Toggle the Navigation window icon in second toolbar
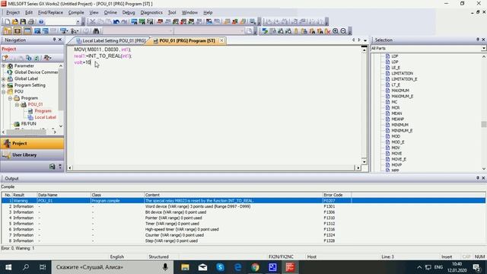 7,30
